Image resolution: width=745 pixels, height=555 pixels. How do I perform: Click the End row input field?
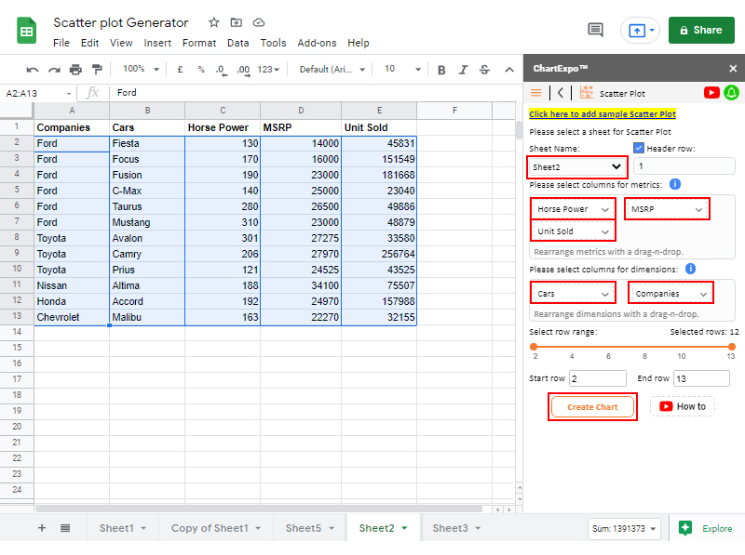[x=701, y=378]
